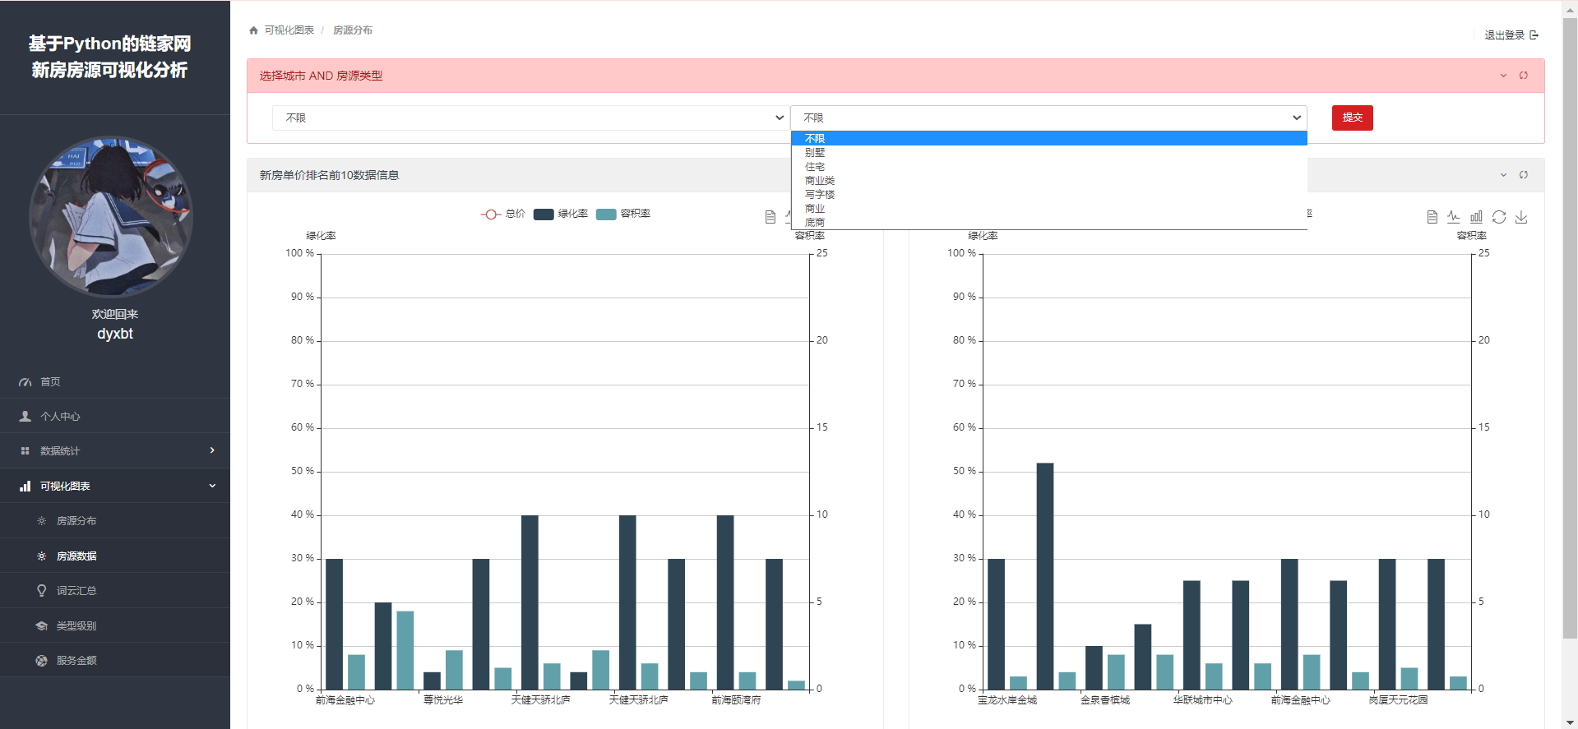
Task: Refresh the 选择城市 AND 房源类型 panel
Action: [x=1524, y=76]
